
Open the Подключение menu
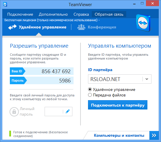(20, 14)
